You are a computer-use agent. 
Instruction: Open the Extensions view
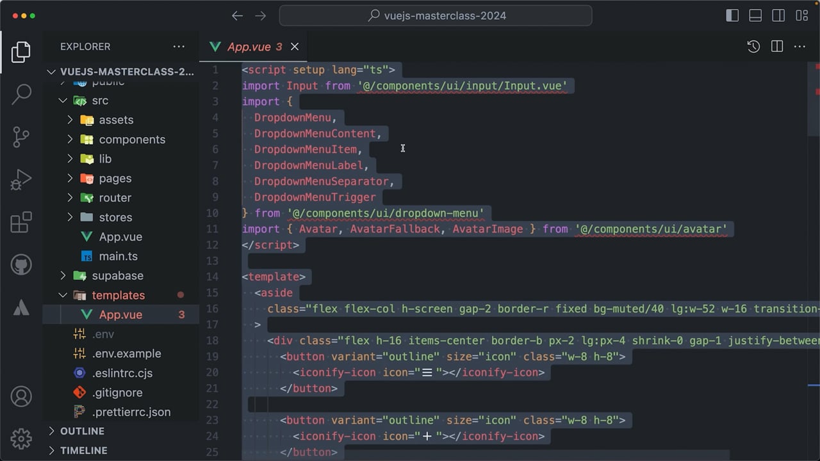click(x=21, y=222)
